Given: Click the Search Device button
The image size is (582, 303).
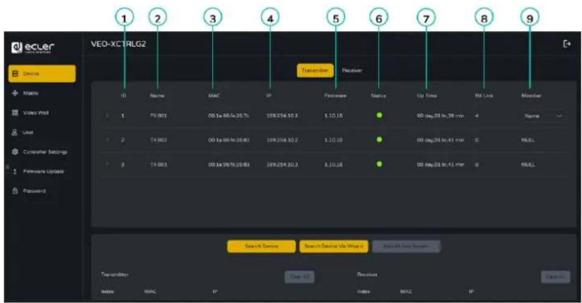Looking at the screenshot, I should [261, 246].
